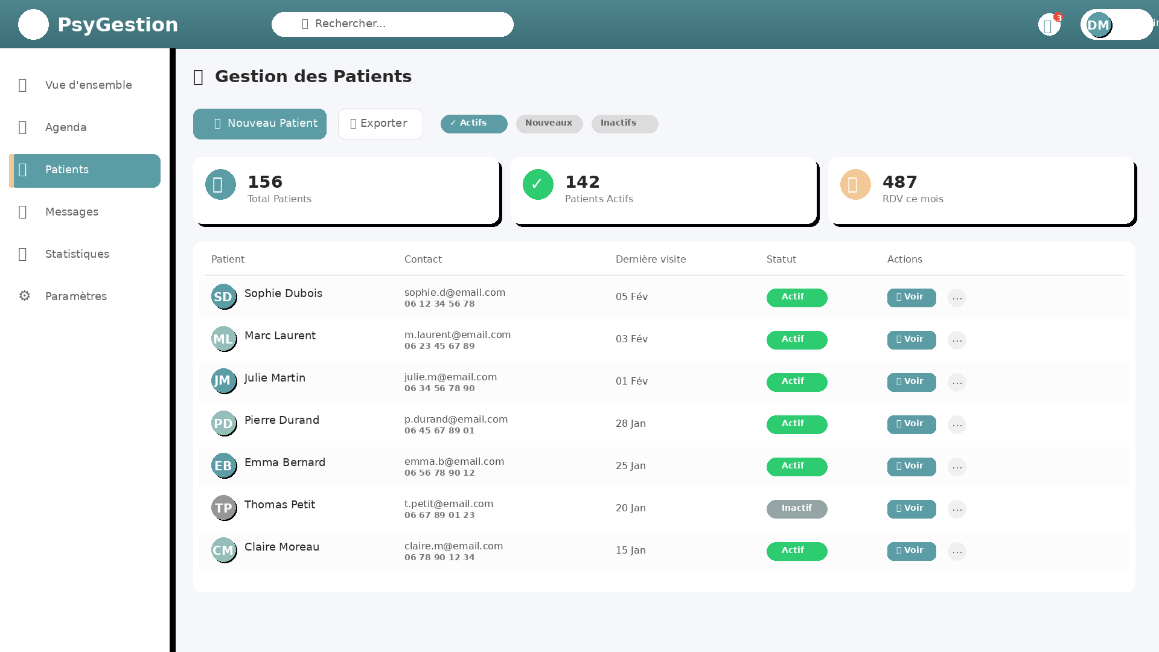
Task: Click the Nouveau Patient button
Action: click(259, 124)
